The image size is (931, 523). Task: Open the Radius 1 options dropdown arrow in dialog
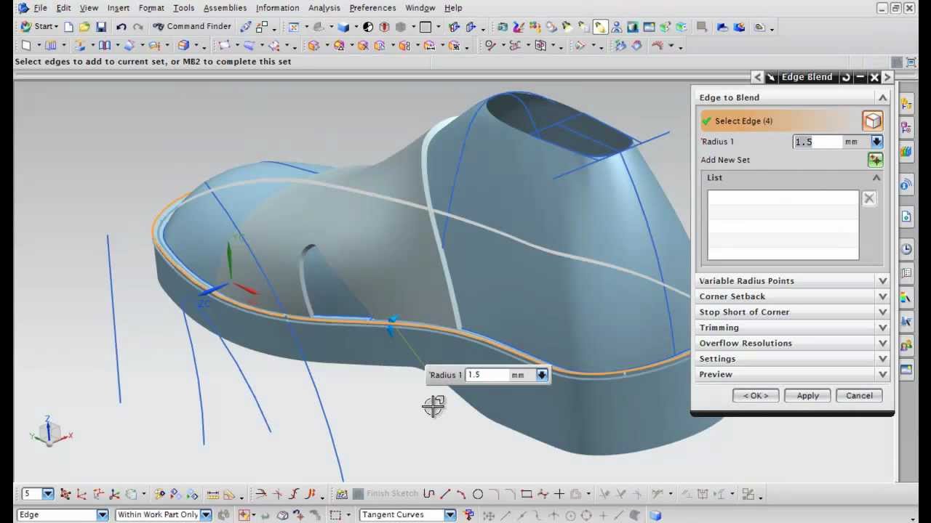876,142
